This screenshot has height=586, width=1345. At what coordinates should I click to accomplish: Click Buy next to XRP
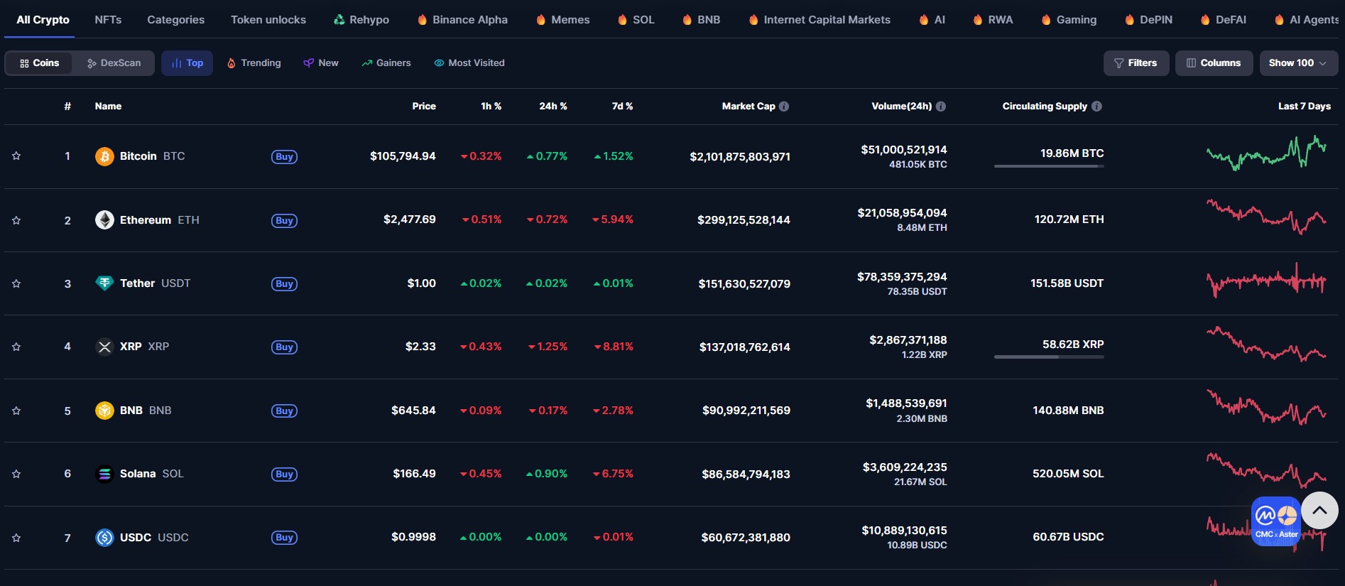[x=284, y=347]
